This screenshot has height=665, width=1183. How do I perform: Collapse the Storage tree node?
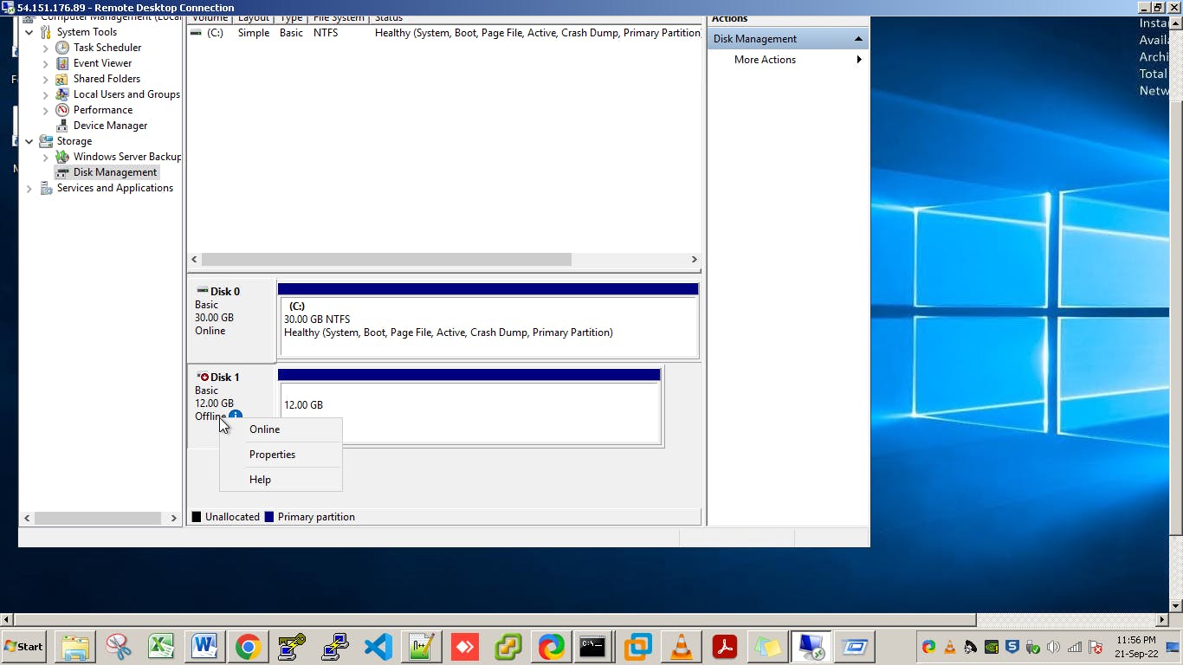(29, 141)
